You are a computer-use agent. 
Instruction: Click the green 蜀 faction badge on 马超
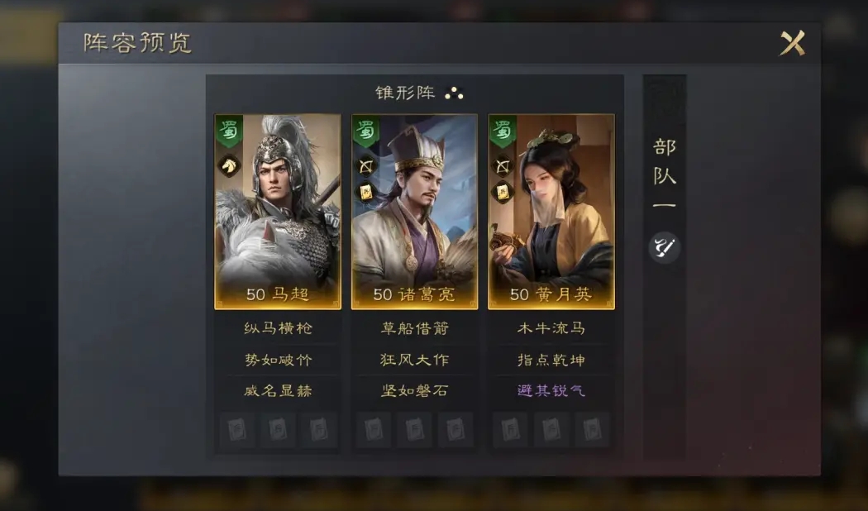pos(229,131)
